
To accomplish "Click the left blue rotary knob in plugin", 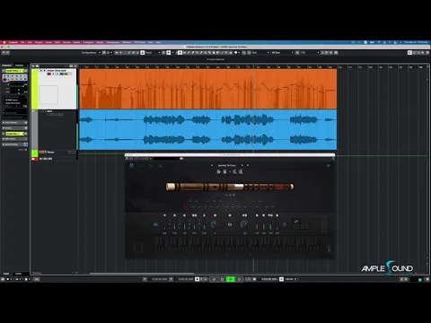I will coord(214,224).
